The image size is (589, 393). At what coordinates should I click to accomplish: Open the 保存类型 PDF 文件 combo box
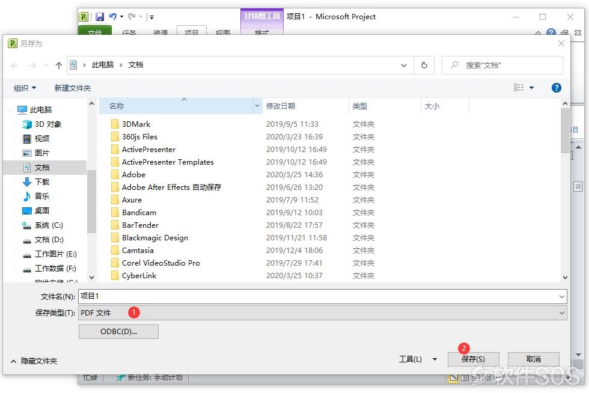tap(323, 313)
